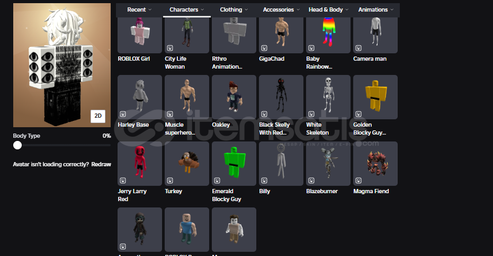Screen dimensions: 493x256
Task: Click bundle icon on Black Skelly card
Action: tap(264, 114)
